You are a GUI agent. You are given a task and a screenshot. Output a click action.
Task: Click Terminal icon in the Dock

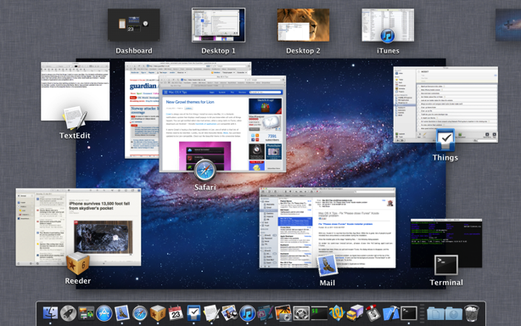pyautogui.click(x=409, y=313)
